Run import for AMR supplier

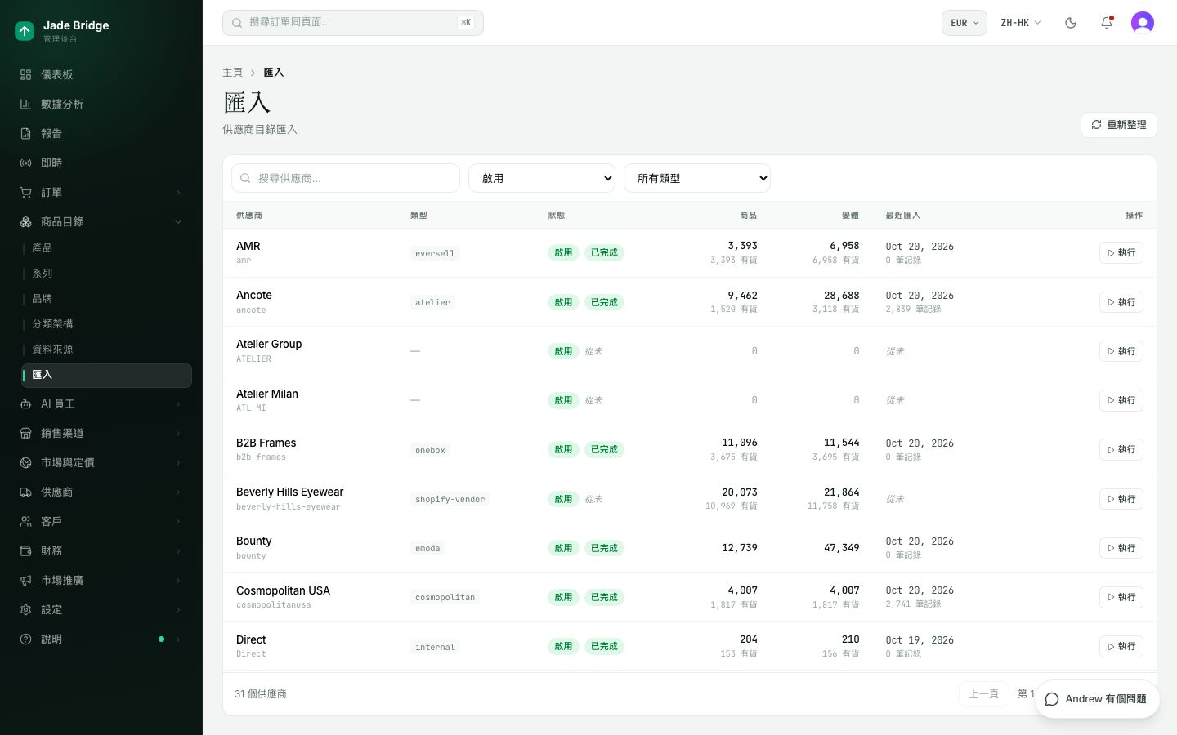coord(1121,253)
